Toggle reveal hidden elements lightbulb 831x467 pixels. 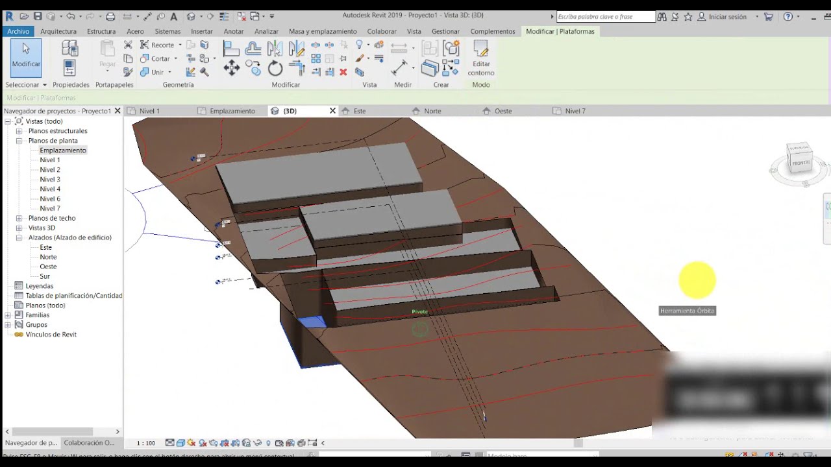pyautogui.click(x=268, y=443)
